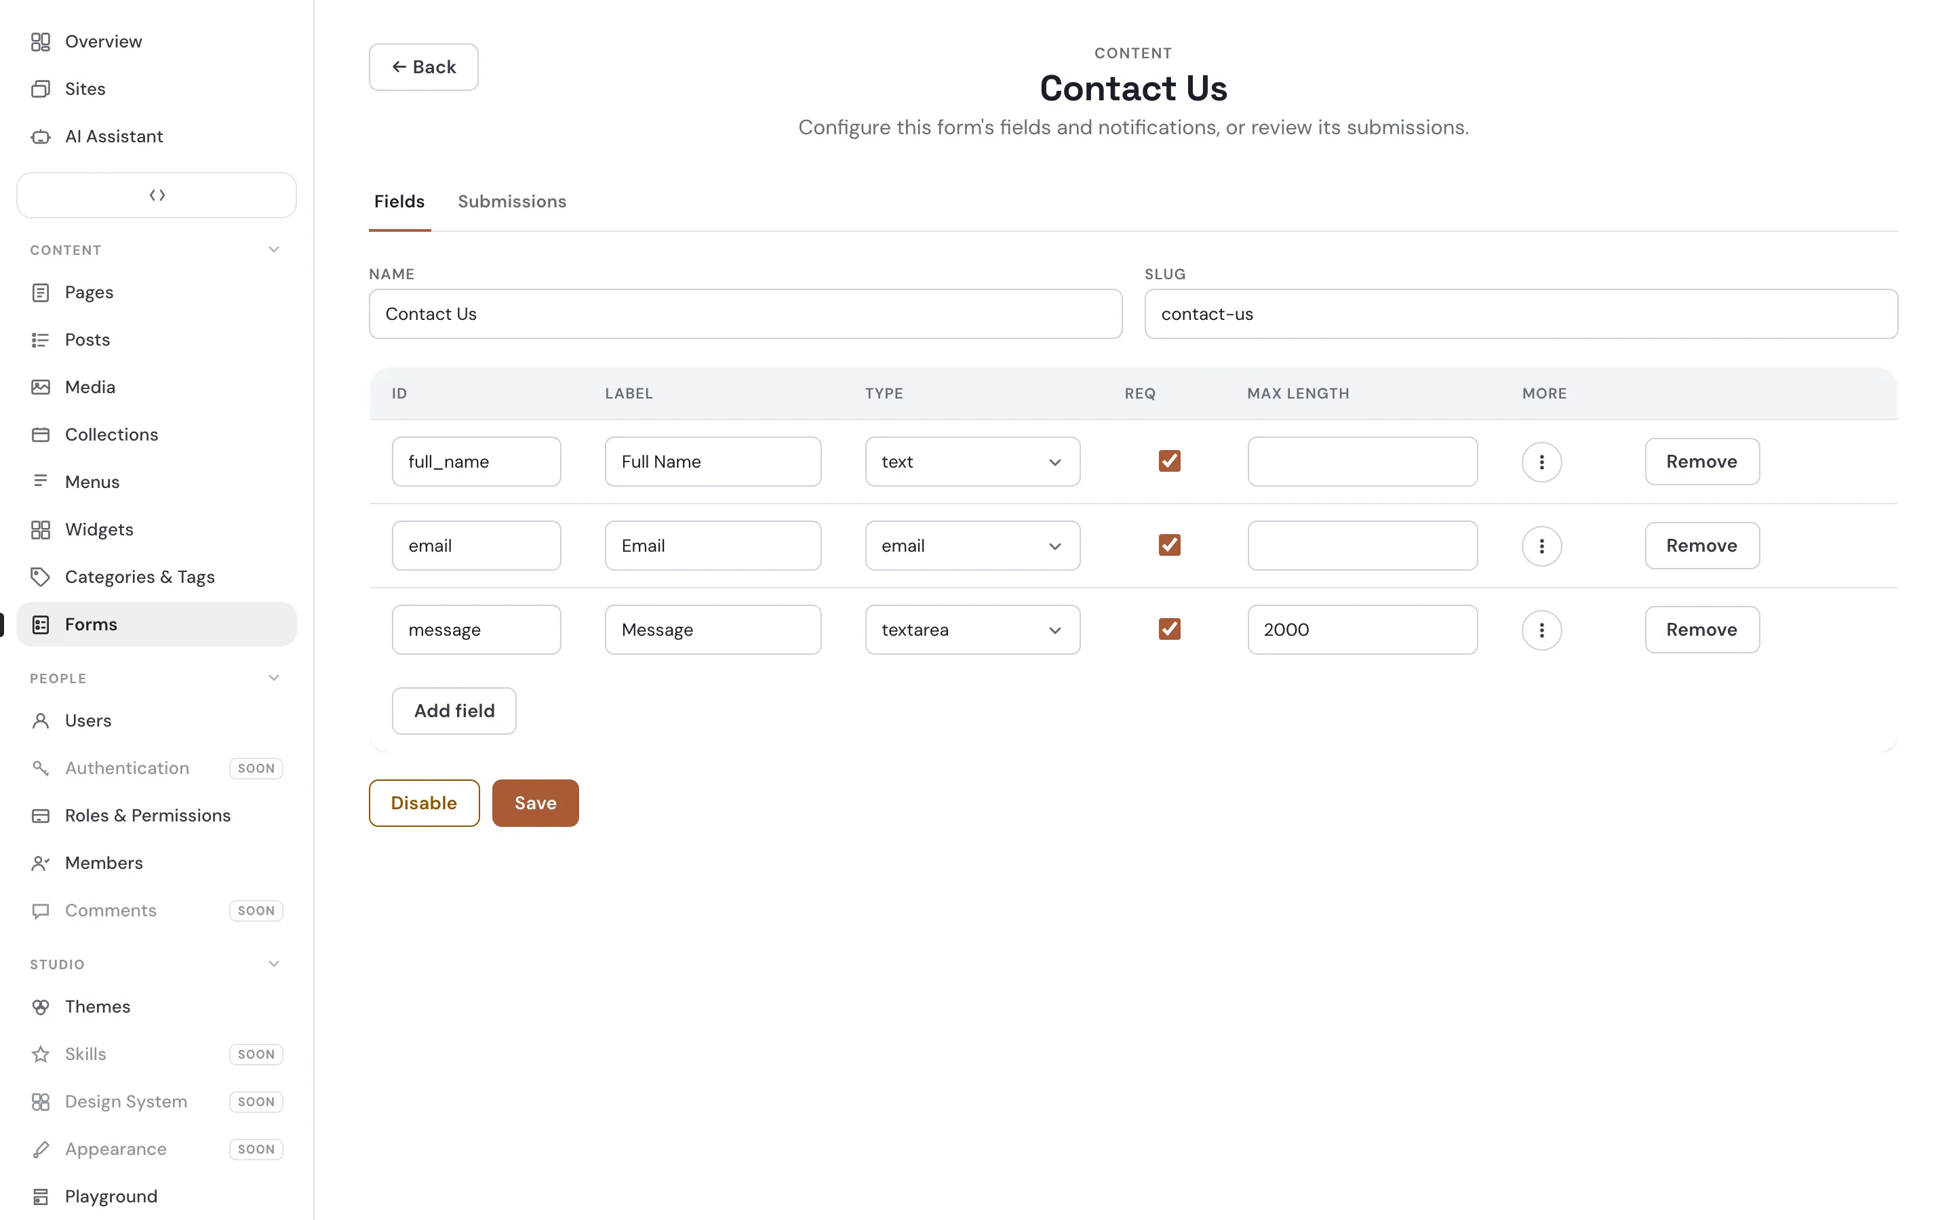Select Forms in the sidebar

(x=157, y=624)
